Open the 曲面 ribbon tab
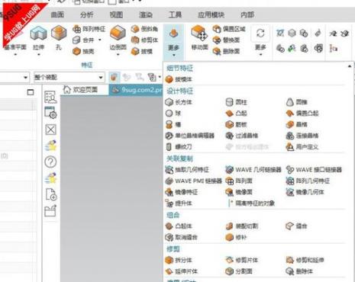Image resolution: width=355 pixels, height=282 pixels. (57, 14)
